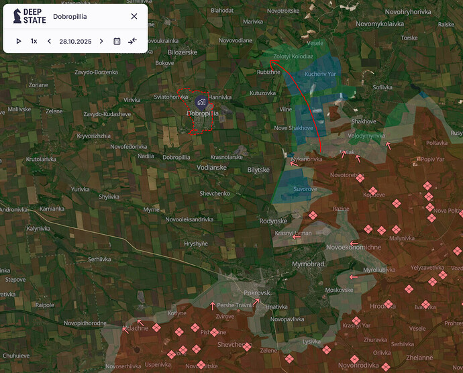Screen dimensions: 463x373
Task: Click the attack arrow at Nykanorivka
Action: coord(293,162)
